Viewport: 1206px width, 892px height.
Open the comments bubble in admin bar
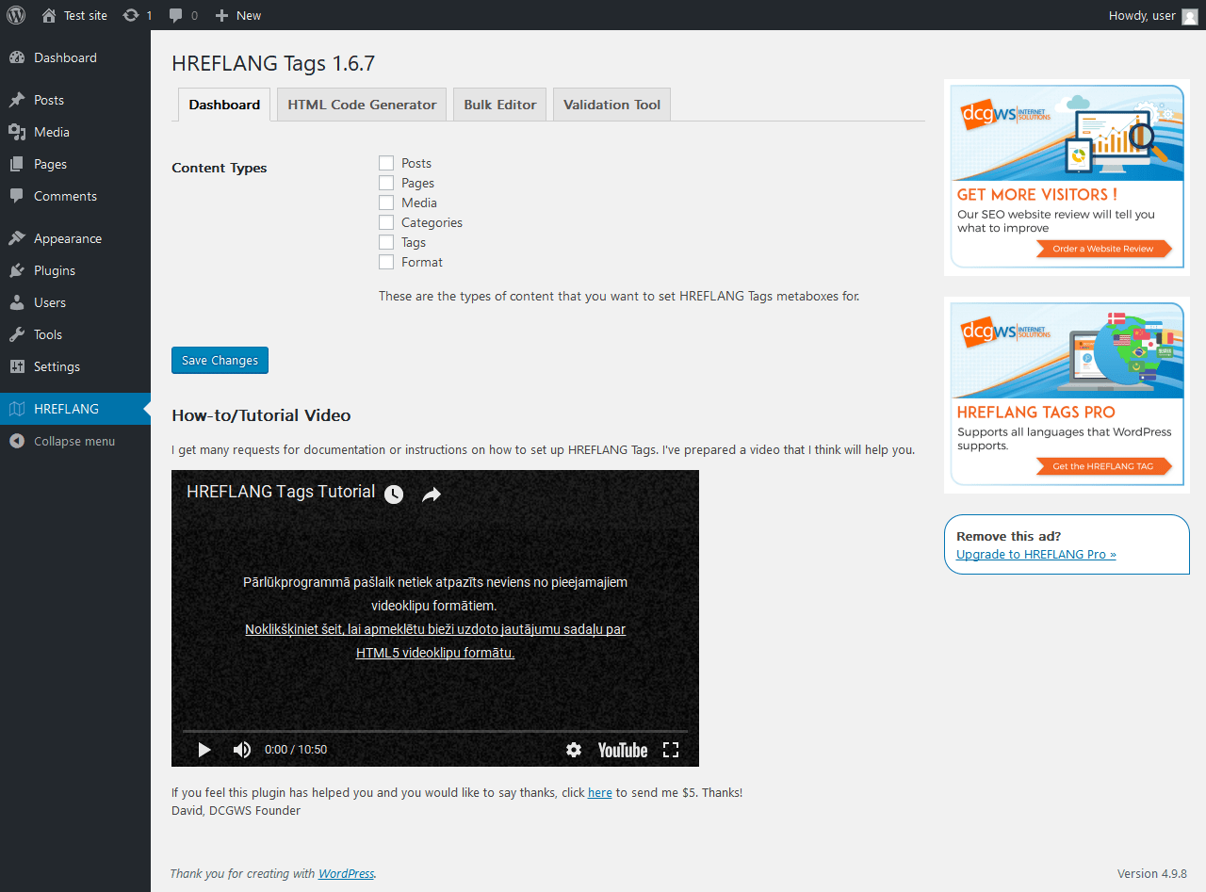tap(176, 16)
